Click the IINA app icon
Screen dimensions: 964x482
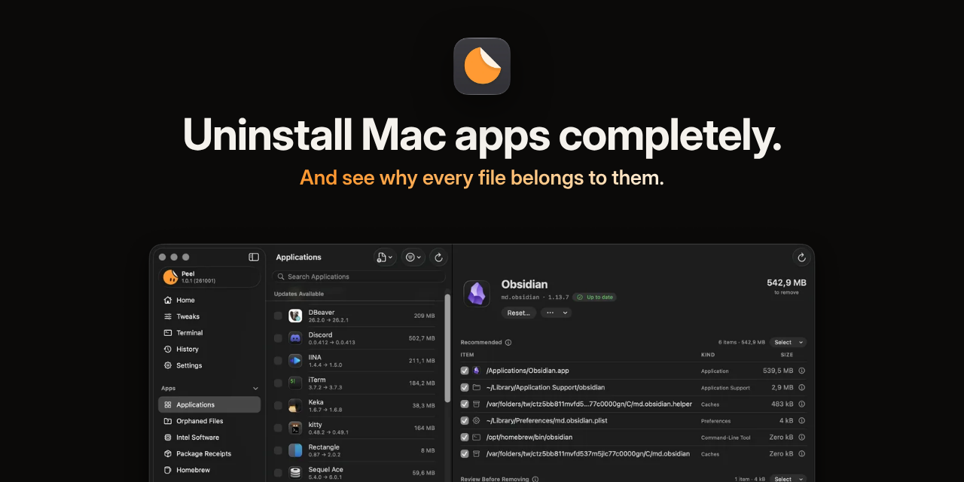click(x=295, y=361)
